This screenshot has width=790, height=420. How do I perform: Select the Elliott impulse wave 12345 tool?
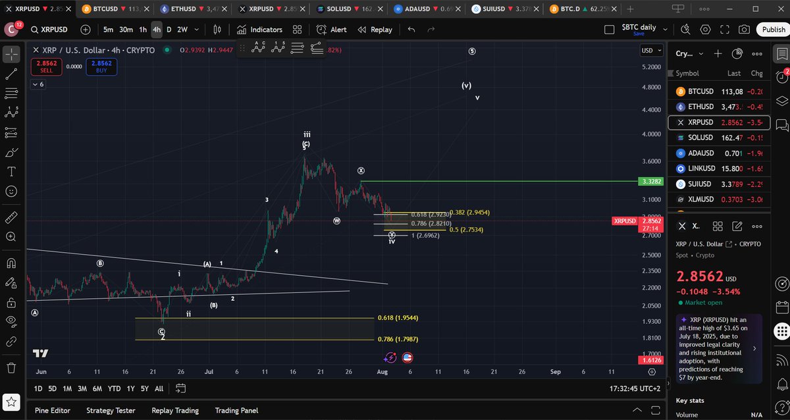tap(278, 47)
